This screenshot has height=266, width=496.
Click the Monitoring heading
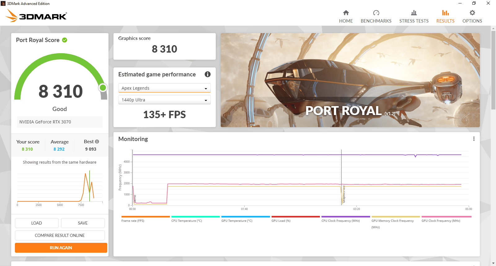[x=133, y=139]
